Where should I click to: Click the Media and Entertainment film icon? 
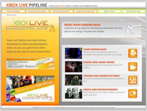133,94
